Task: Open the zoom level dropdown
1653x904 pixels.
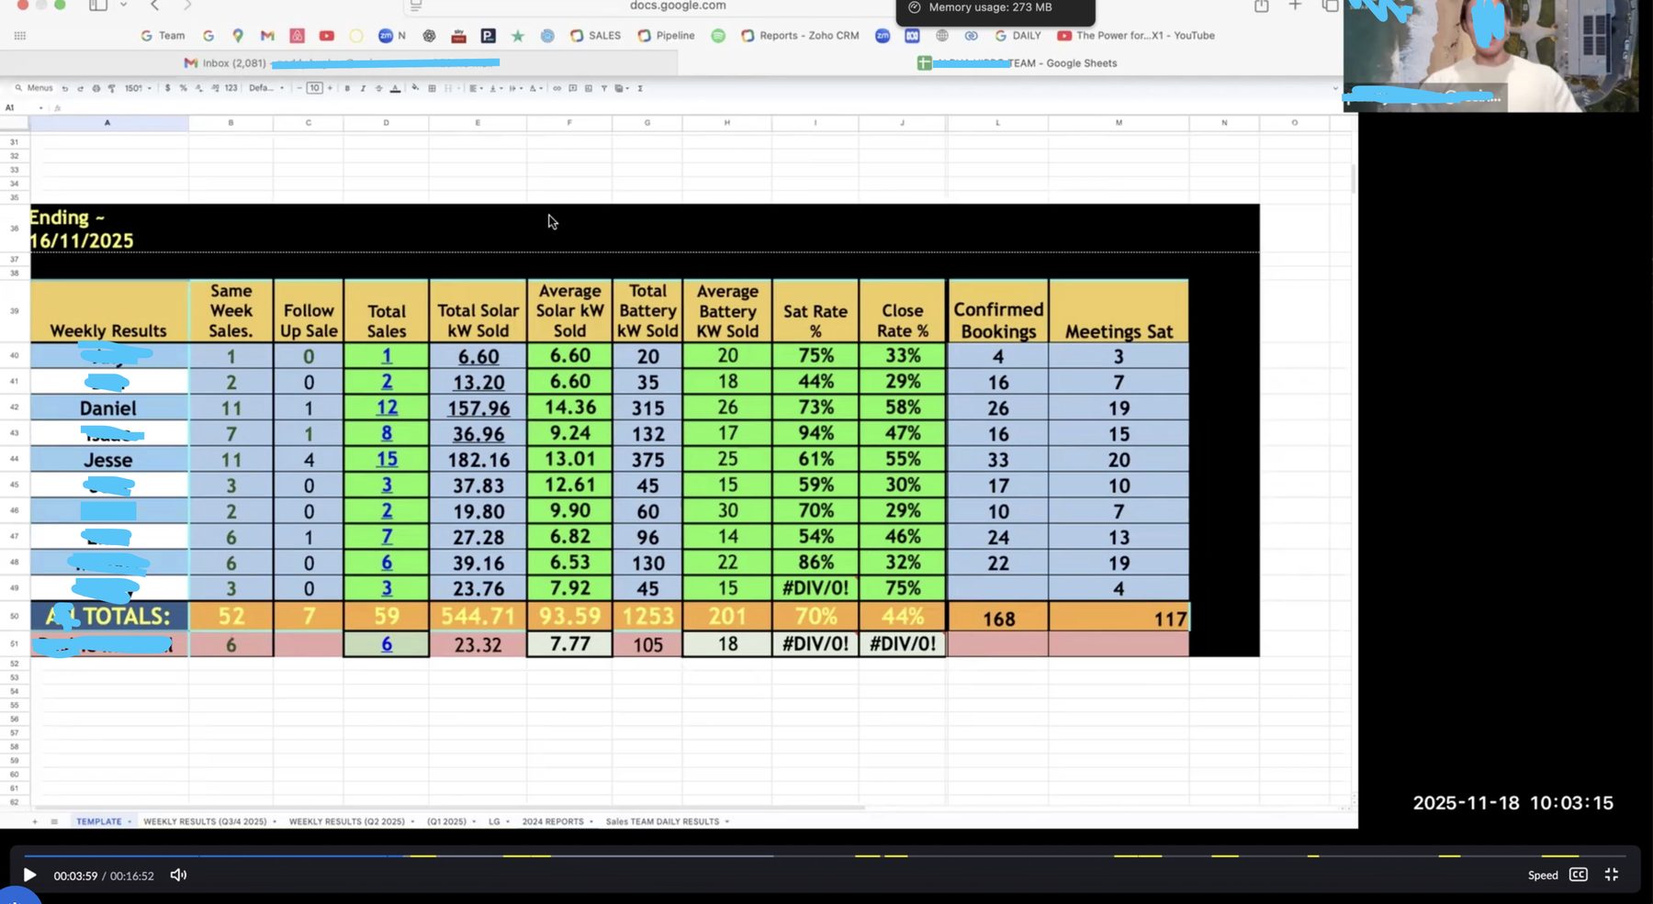Action: pyautogui.click(x=138, y=88)
